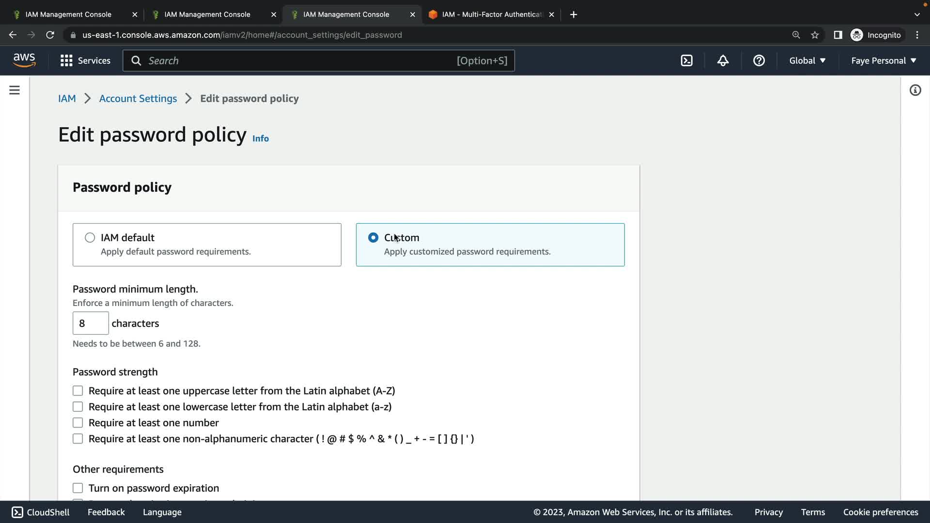Expand the Global region dropdown
This screenshot has height=523, width=930.
[x=807, y=61]
